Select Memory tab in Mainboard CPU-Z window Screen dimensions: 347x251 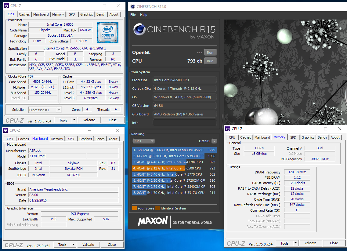click(x=57, y=139)
